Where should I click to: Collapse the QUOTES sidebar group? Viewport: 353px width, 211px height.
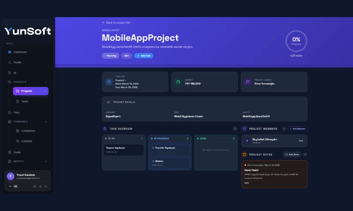(46, 161)
